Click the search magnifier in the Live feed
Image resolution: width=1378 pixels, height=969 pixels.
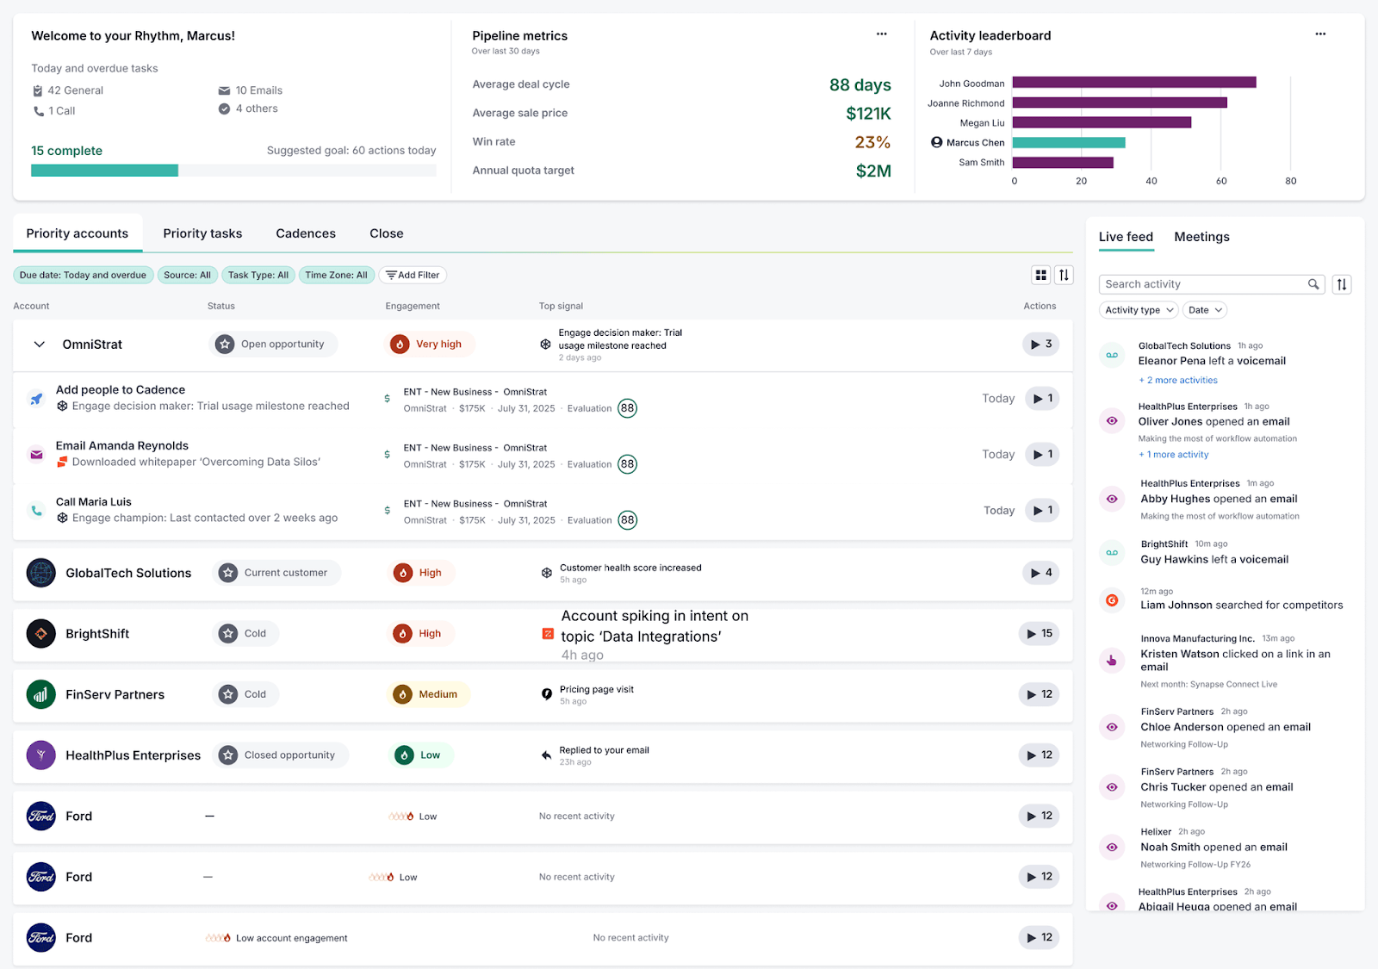click(1313, 283)
